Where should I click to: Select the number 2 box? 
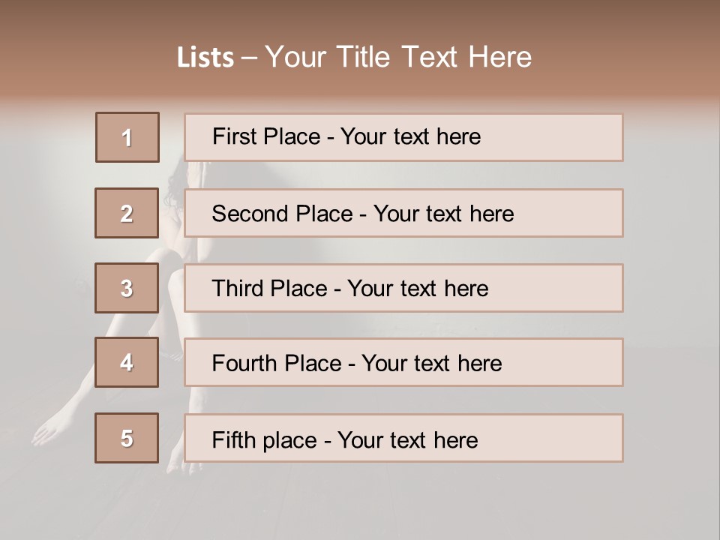point(127,213)
